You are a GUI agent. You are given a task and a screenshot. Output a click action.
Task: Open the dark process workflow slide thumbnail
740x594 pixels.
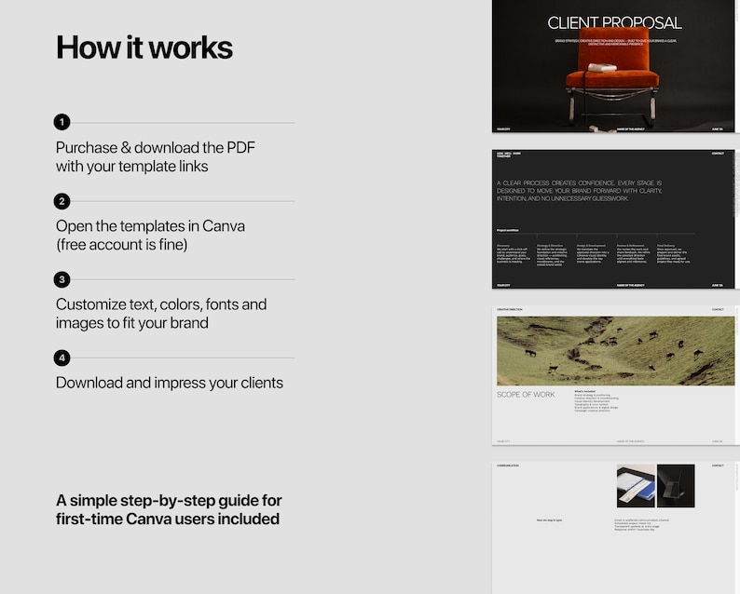point(613,219)
